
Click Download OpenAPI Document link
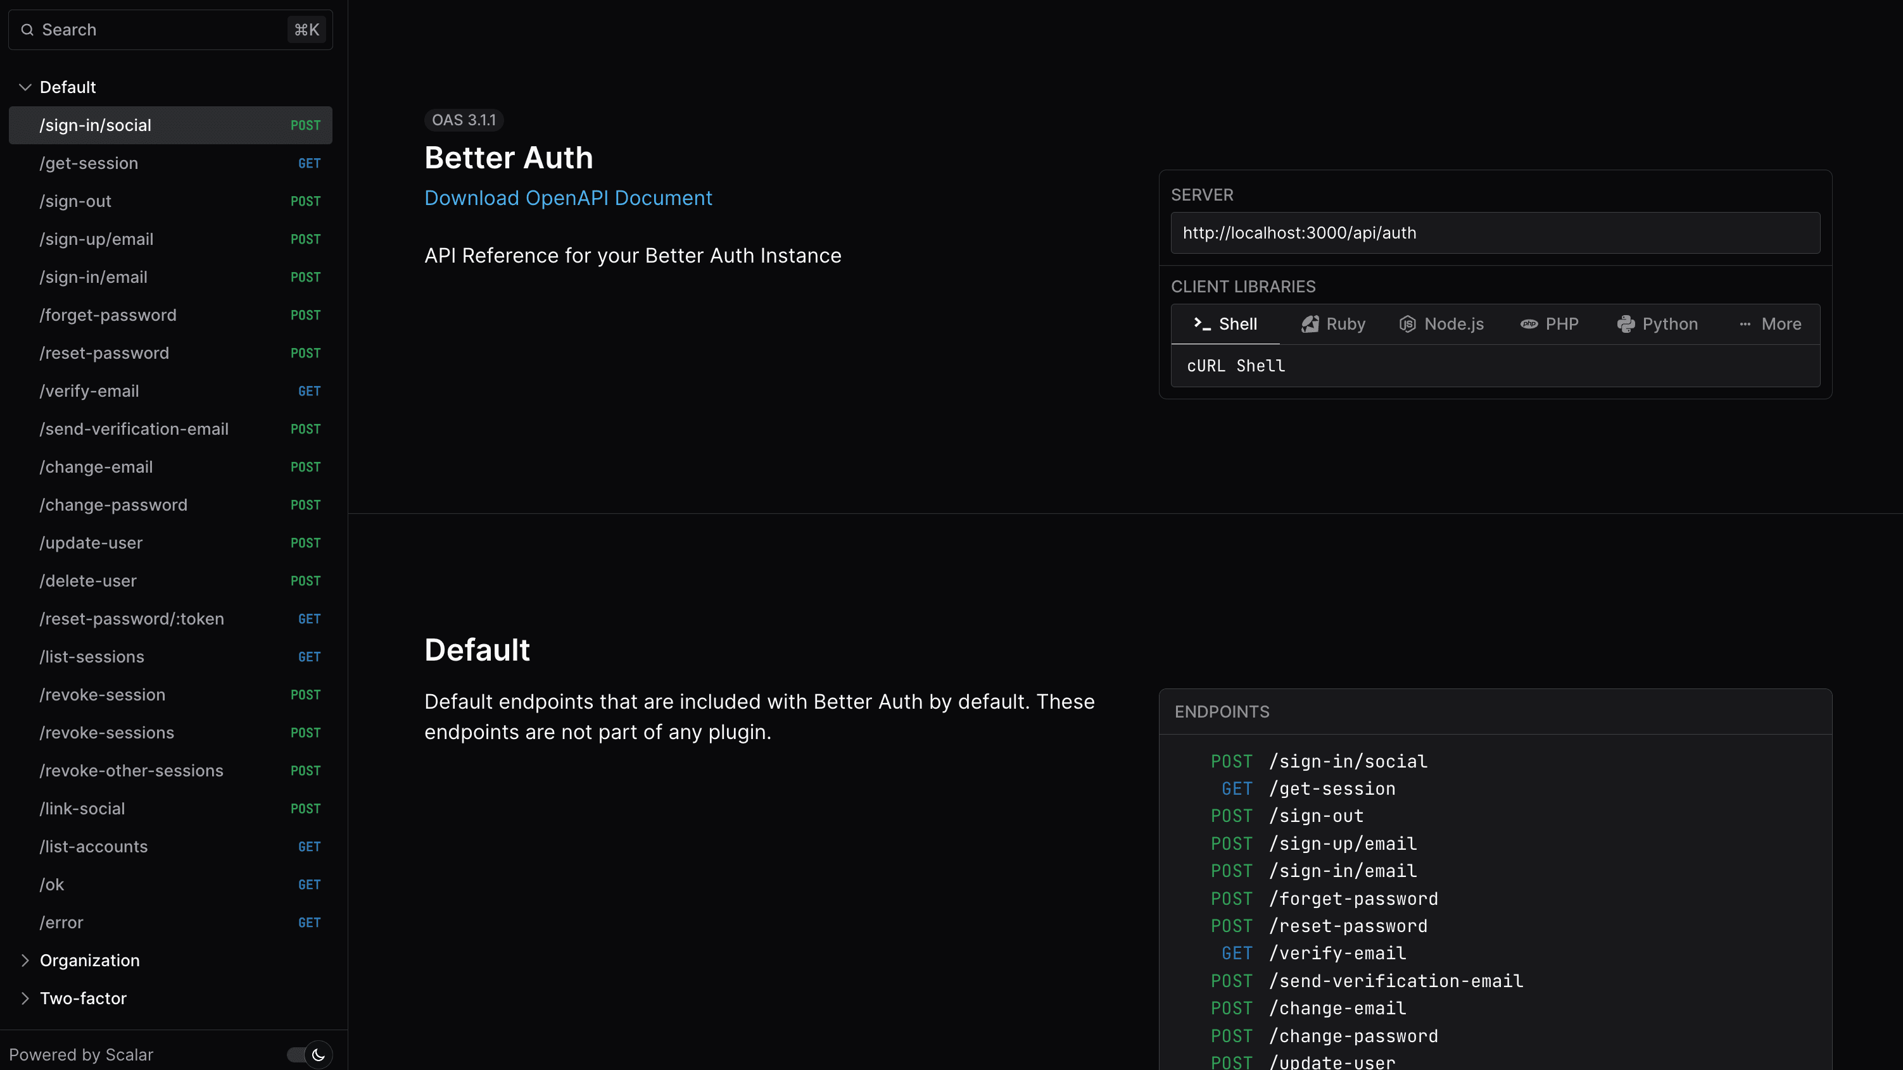tap(569, 197)
